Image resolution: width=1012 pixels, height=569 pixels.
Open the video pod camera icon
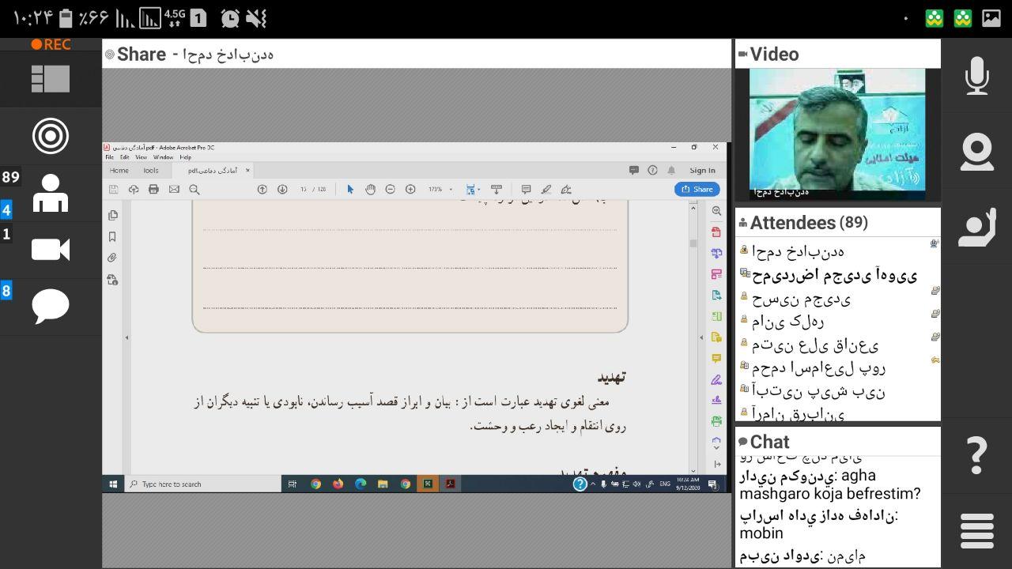(x=51, y=250)
